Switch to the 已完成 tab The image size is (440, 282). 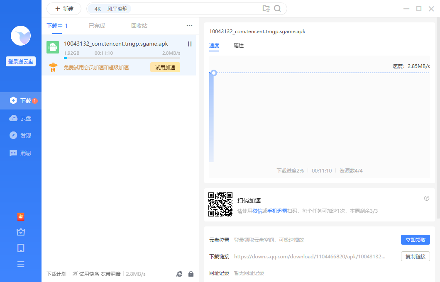[x=97, y=26]
